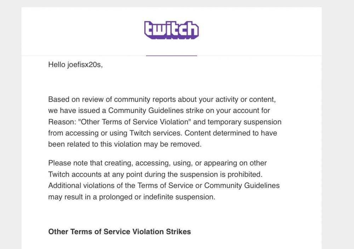Click "Terms of Service or Community Guidelines" text
354x249 pixels.
pyautogui.click(x=209, y=186)
